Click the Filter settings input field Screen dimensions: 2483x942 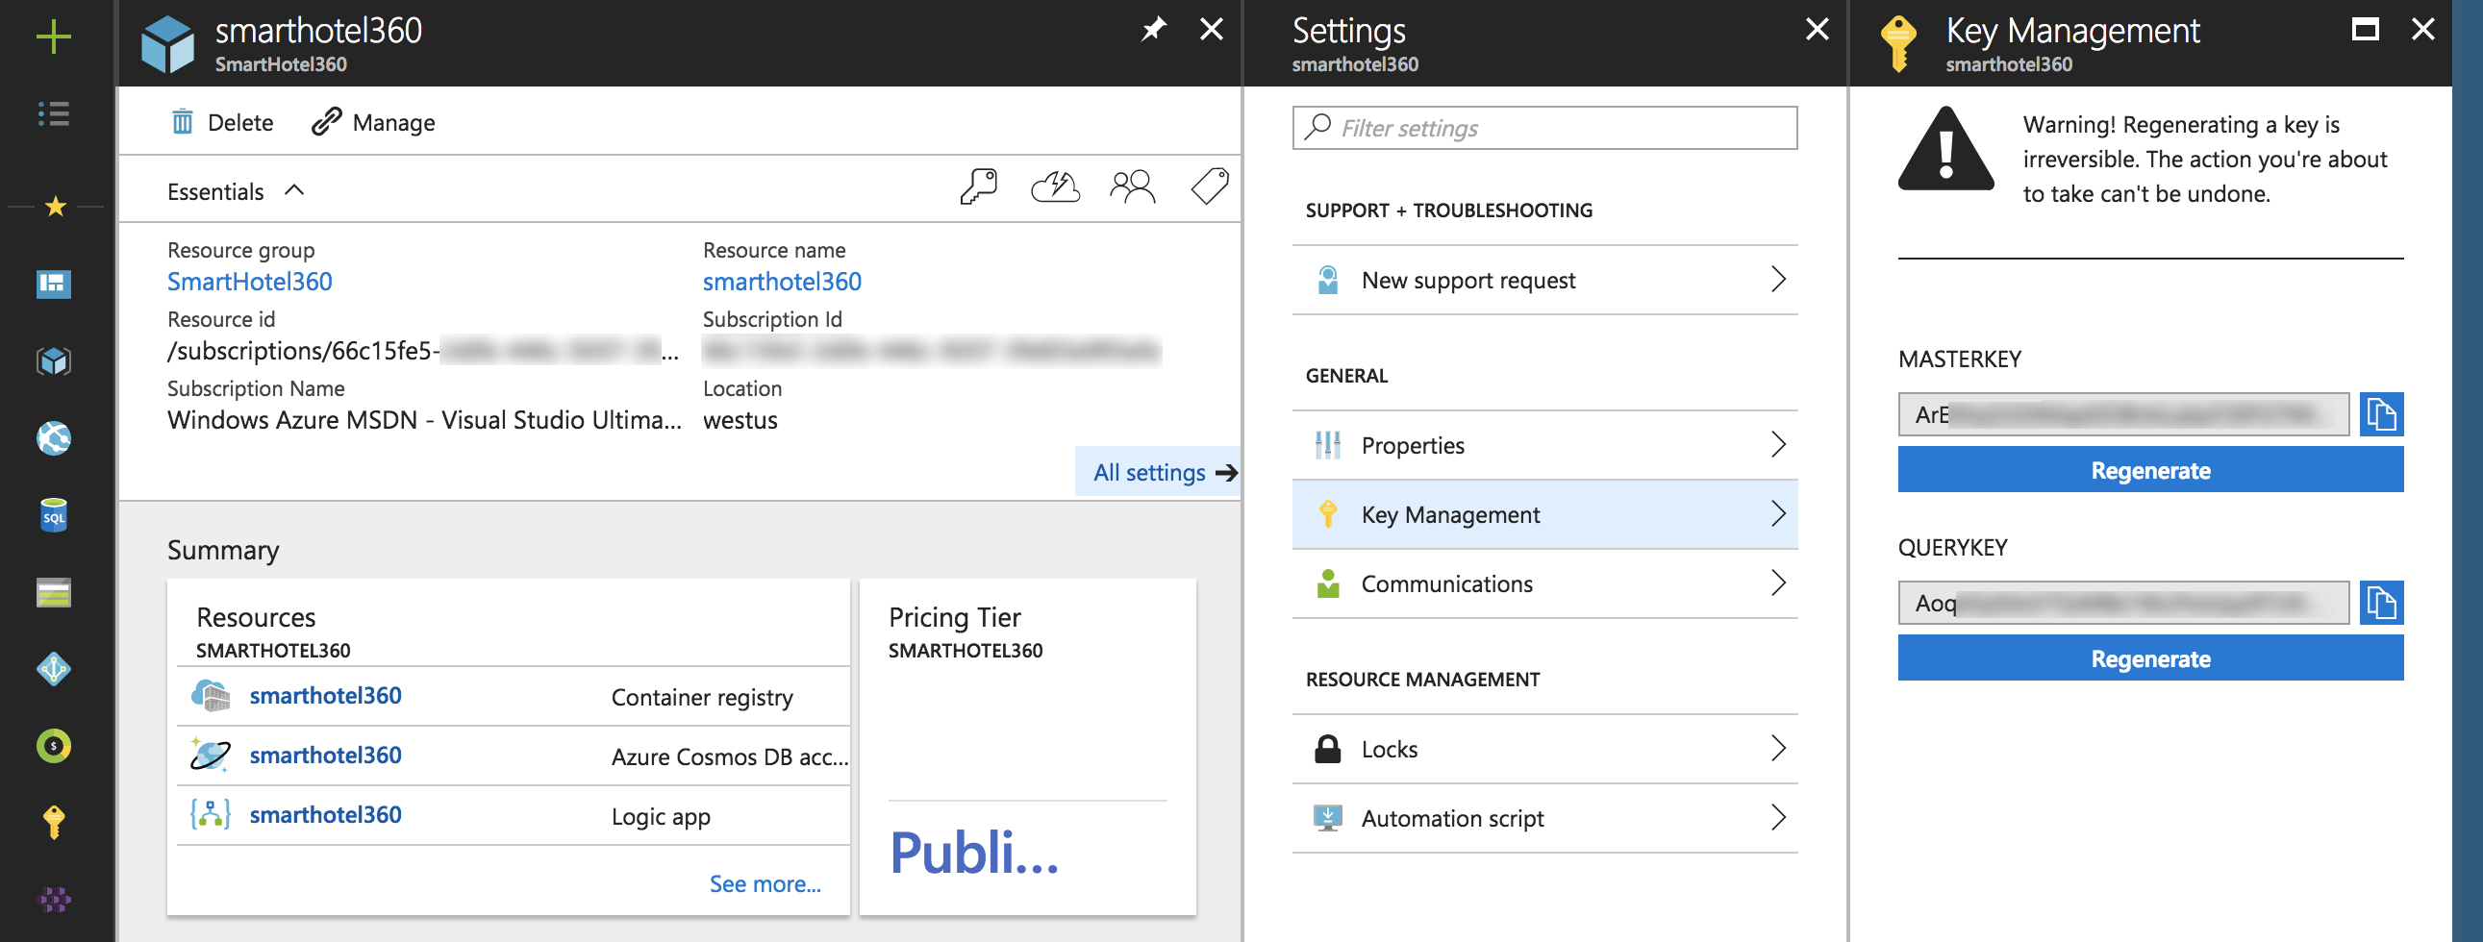(x=1544, y=128)
